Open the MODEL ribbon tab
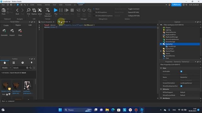The image size is (202, 113). 39,5
